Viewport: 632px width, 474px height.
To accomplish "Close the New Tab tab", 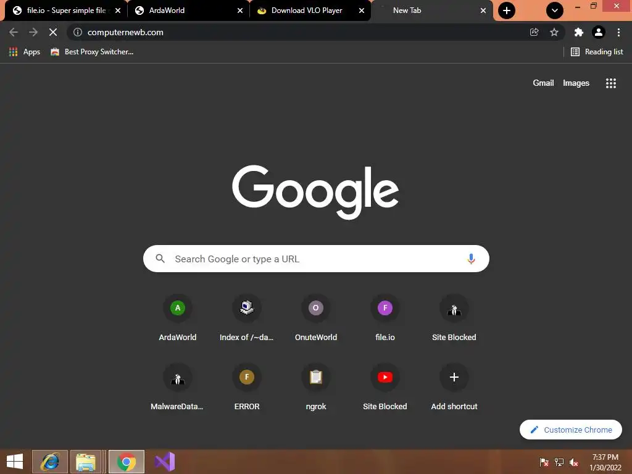I will 483,10.
